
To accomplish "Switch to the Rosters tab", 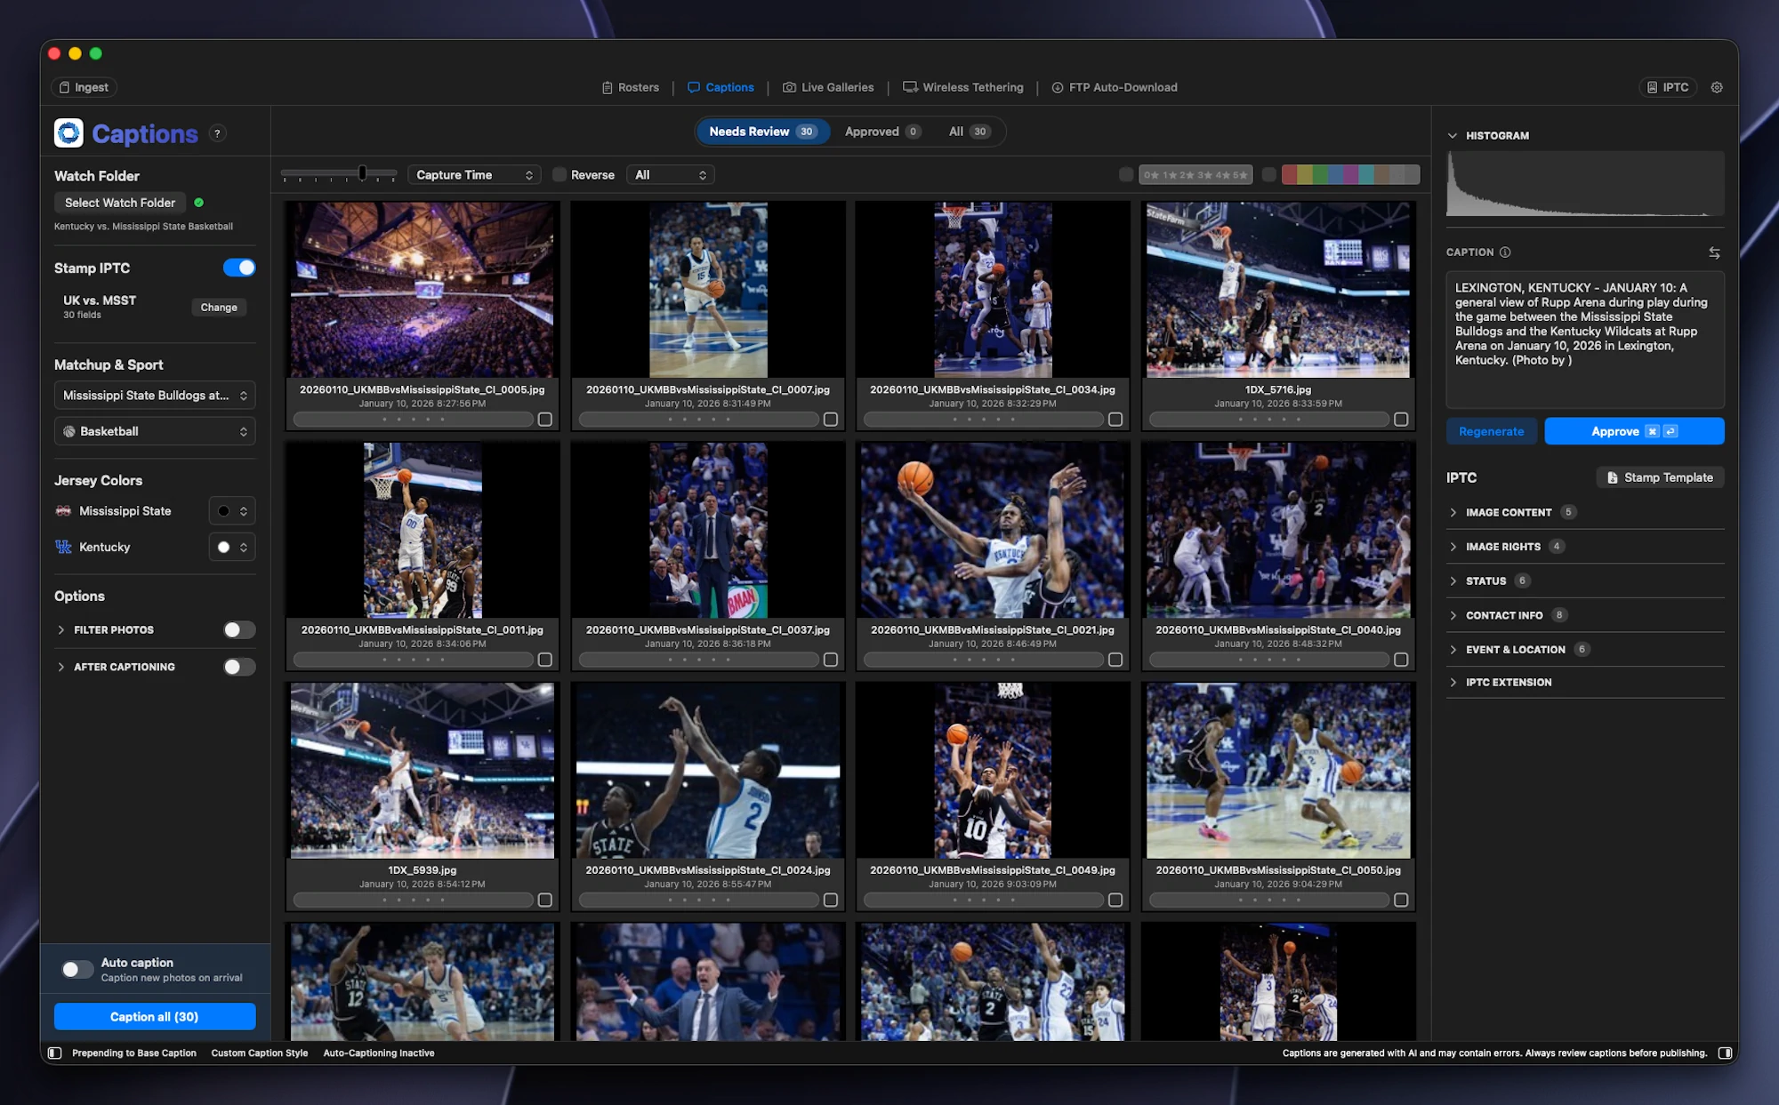I will 631,87.
